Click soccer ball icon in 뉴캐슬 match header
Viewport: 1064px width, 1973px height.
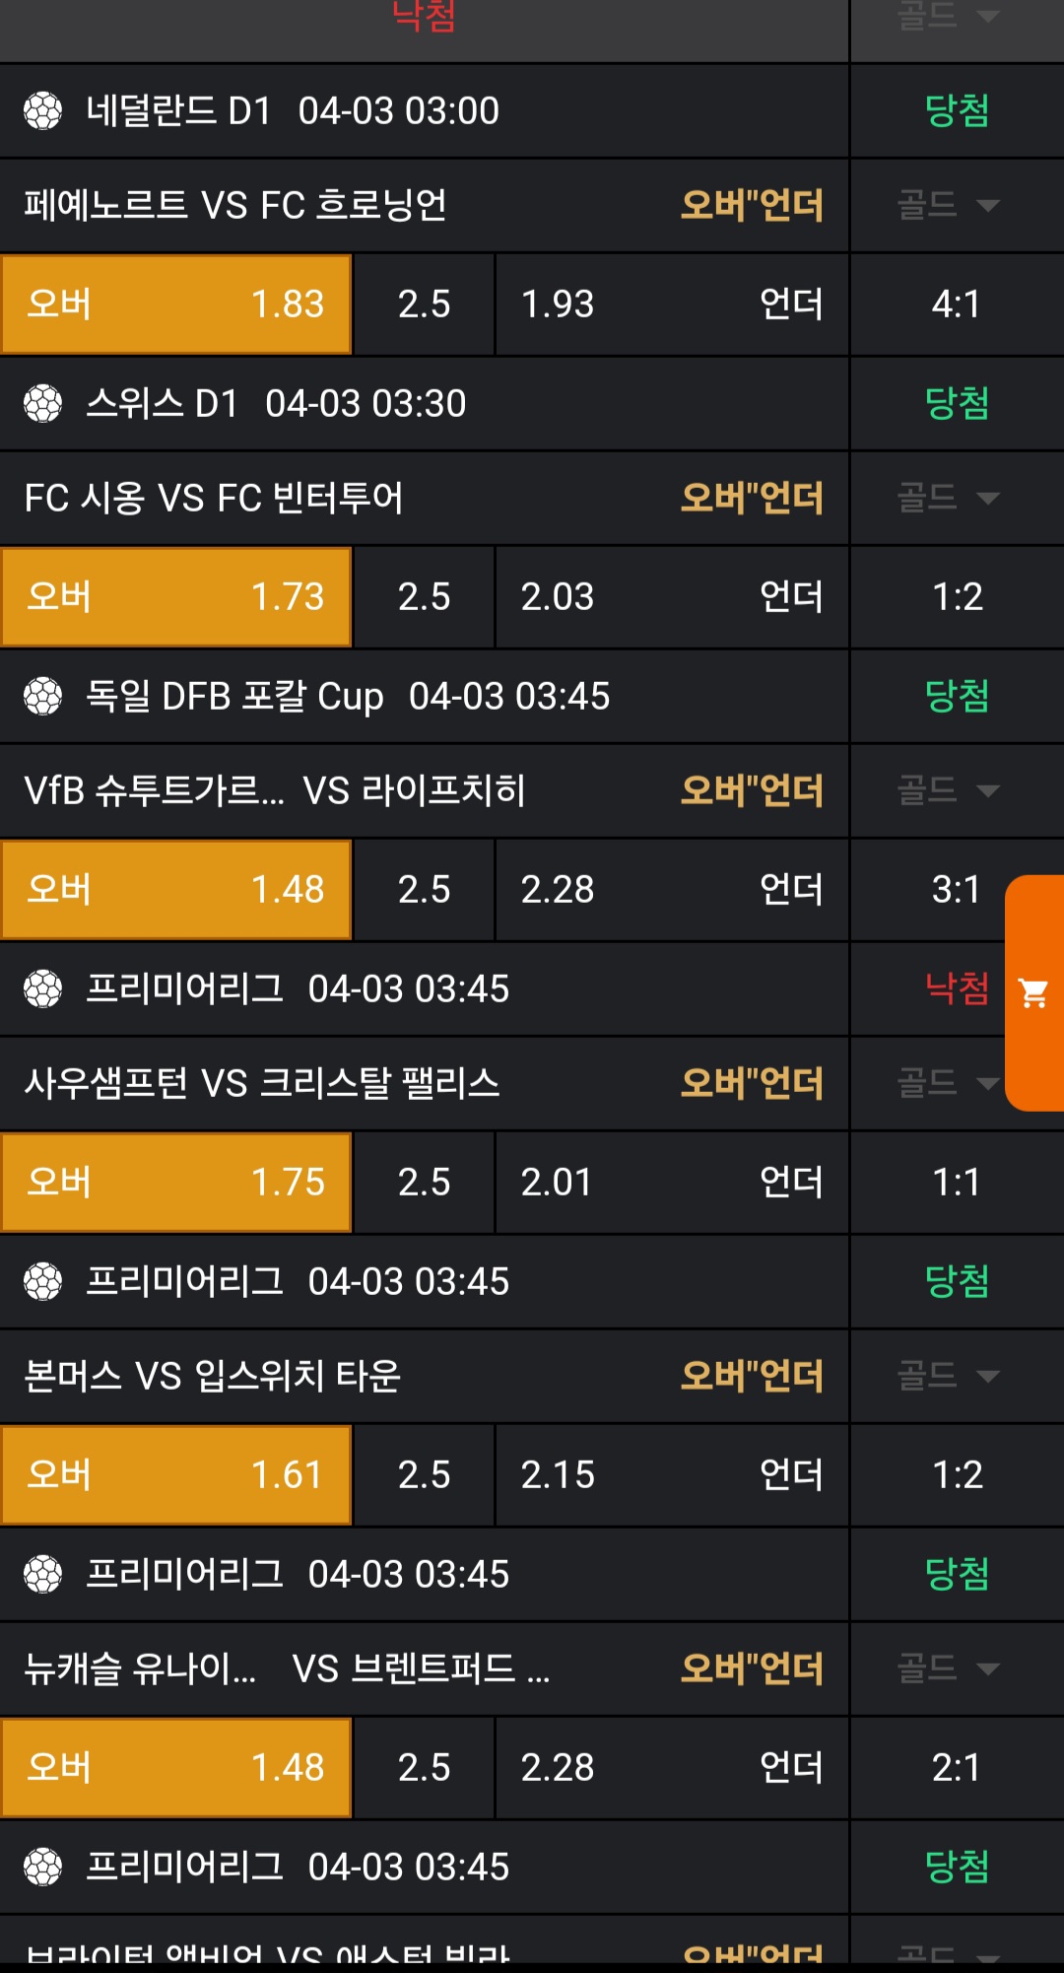tap(42, 1574)
